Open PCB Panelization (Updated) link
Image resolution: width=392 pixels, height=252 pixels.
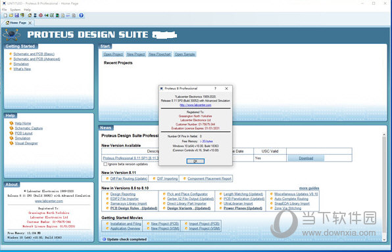tap(244, 199)
